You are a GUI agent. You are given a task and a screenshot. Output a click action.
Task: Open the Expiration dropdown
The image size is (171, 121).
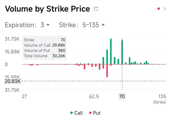(x=27, y=25)
